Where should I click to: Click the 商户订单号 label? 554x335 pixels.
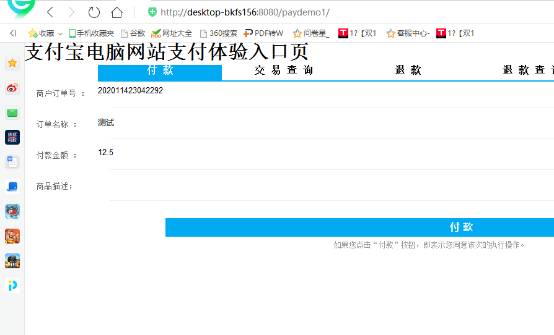coord(60,93)
